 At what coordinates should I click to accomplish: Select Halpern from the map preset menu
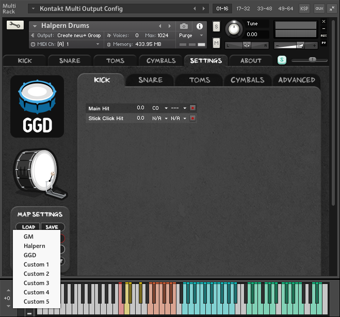point(34,246)
